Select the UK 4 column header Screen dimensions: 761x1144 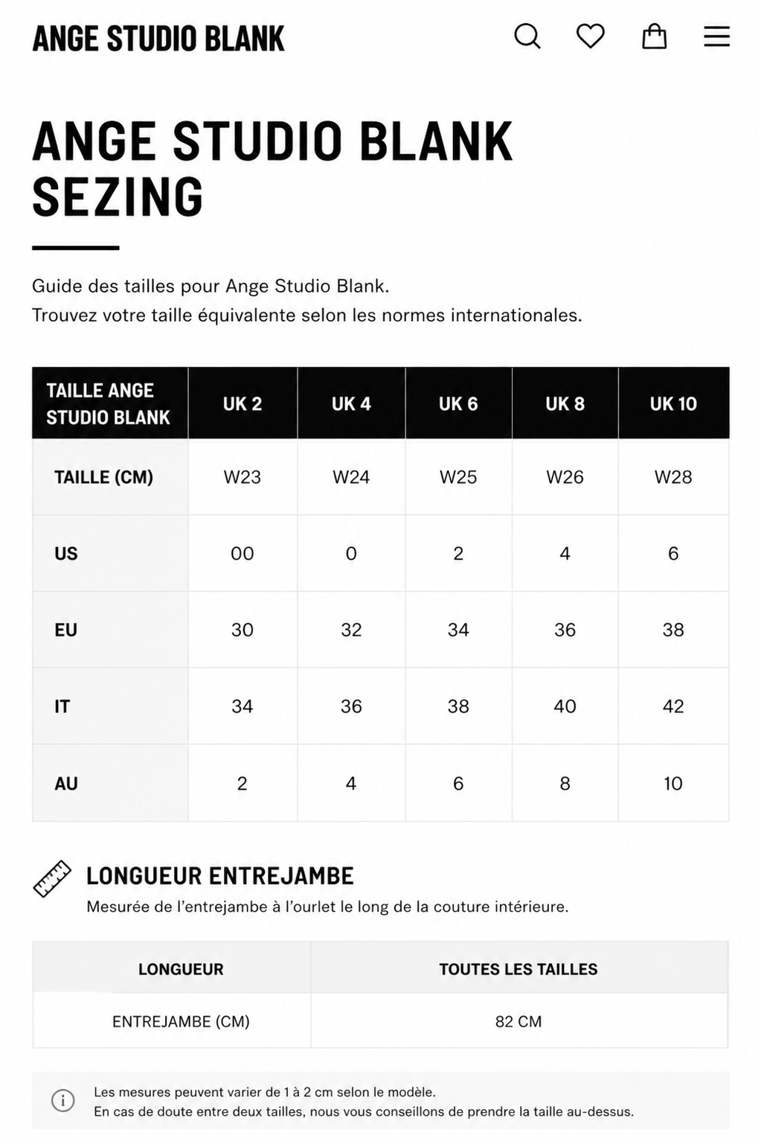[351, 403]
